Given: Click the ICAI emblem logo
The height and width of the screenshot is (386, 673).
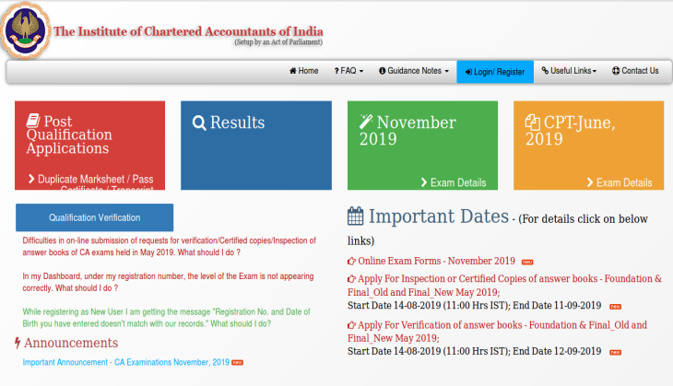Looking at the screenshot, I should 25,30.
